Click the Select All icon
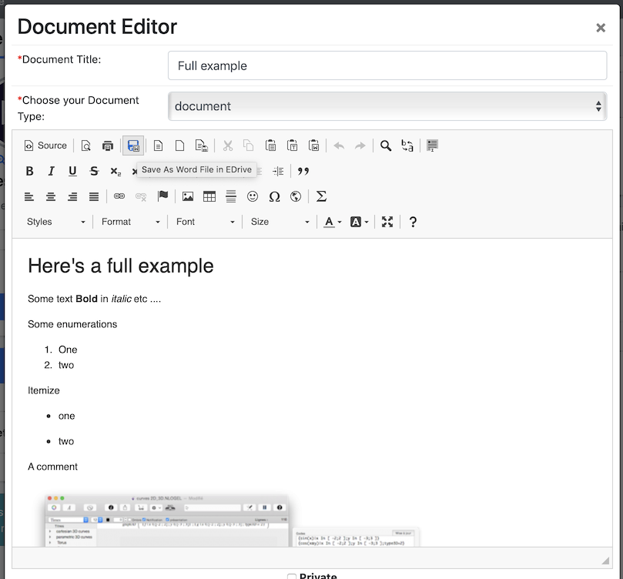623x579 pixels. pyautogui.click(x=432, y=146)
